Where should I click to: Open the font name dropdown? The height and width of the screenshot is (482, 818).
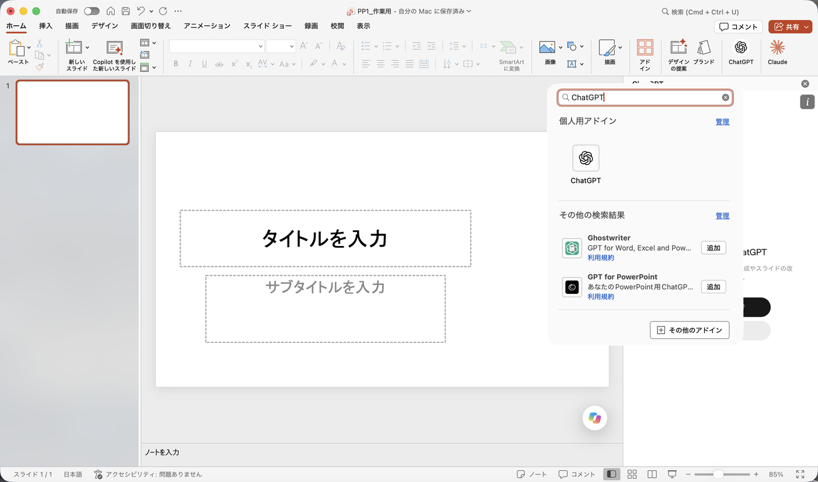click(x=261, y=46)
